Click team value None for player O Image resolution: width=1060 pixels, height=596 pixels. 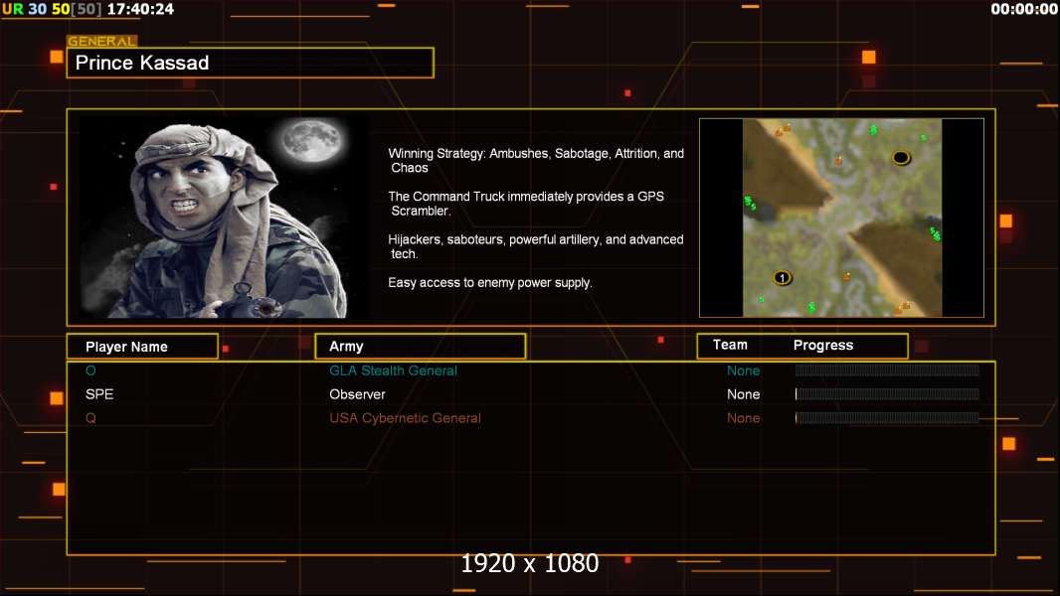[x=743, y=371]
